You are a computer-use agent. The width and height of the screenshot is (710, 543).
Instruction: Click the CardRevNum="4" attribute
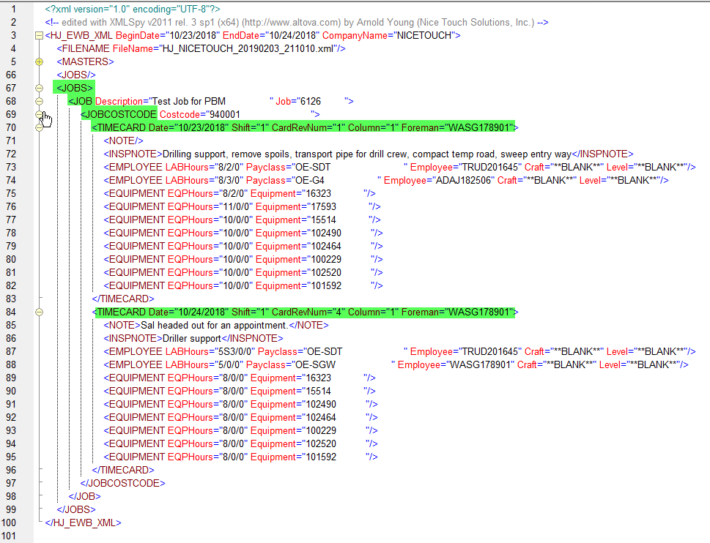(x=308, y=312)
